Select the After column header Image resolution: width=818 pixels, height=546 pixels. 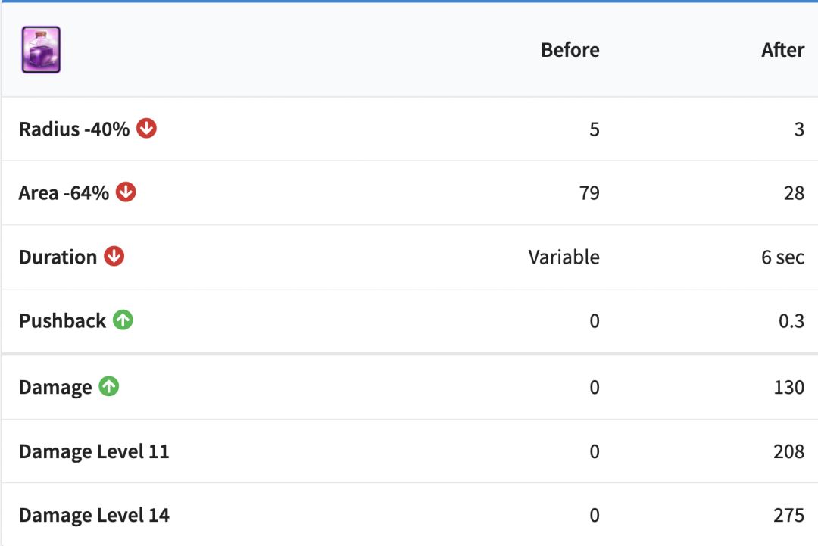[x=782, y=50]
